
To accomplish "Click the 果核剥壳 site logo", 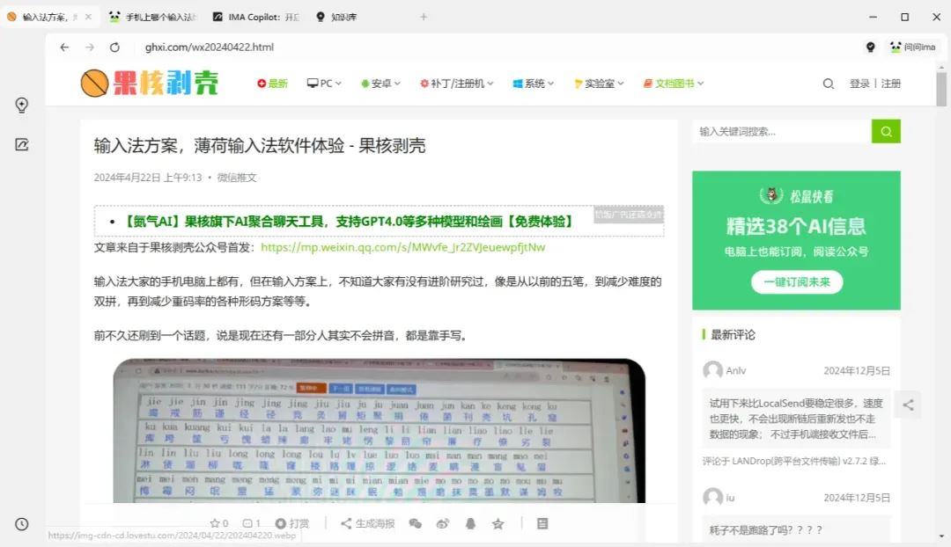I will 150,82.
